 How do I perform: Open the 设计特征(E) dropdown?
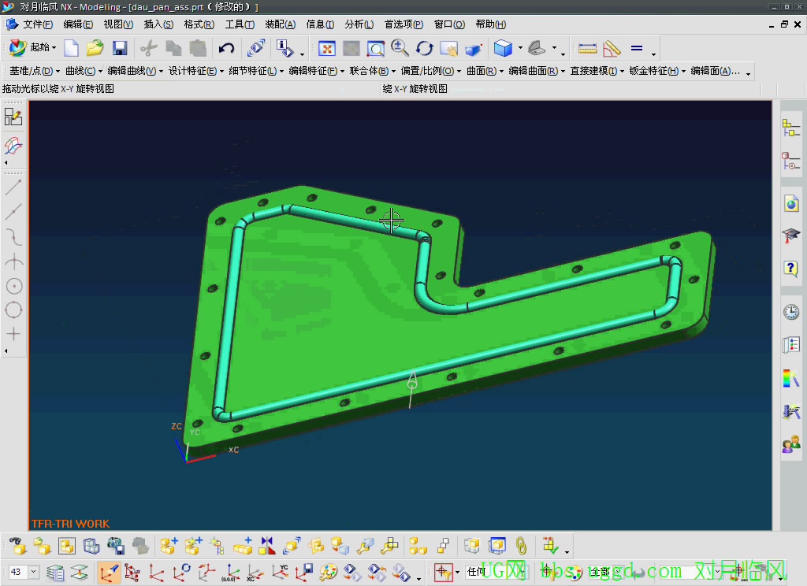(196, 71)
